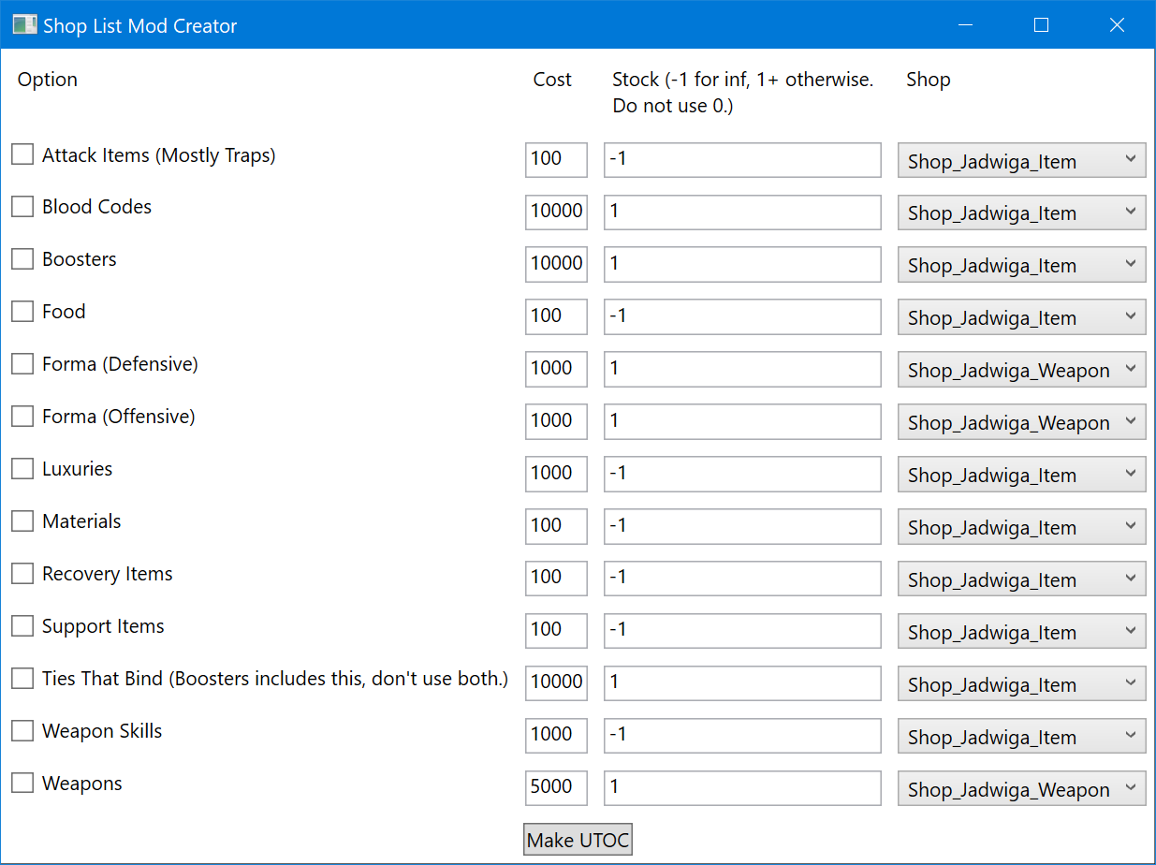Focus the Stock field for Luxuries

(x=741, y=474)
